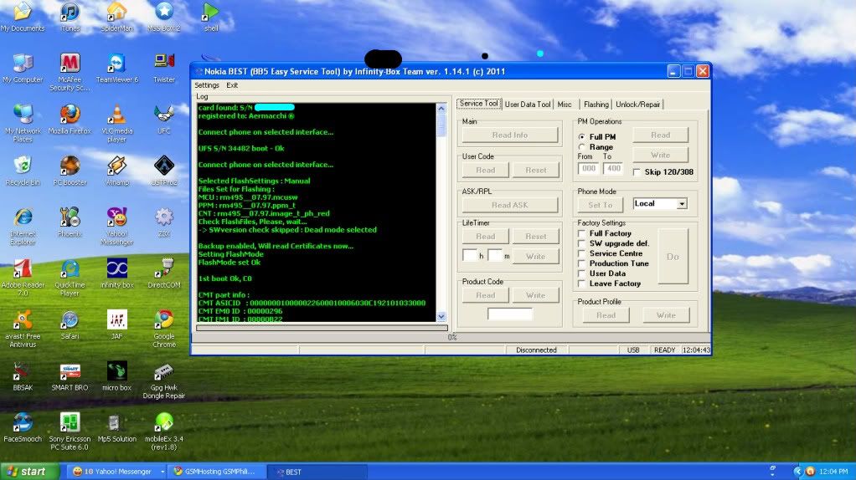Image resolution: width=856 pixels, height=480 pixels.
Task: Click the Product Code input field
Action: pos(510,314)
